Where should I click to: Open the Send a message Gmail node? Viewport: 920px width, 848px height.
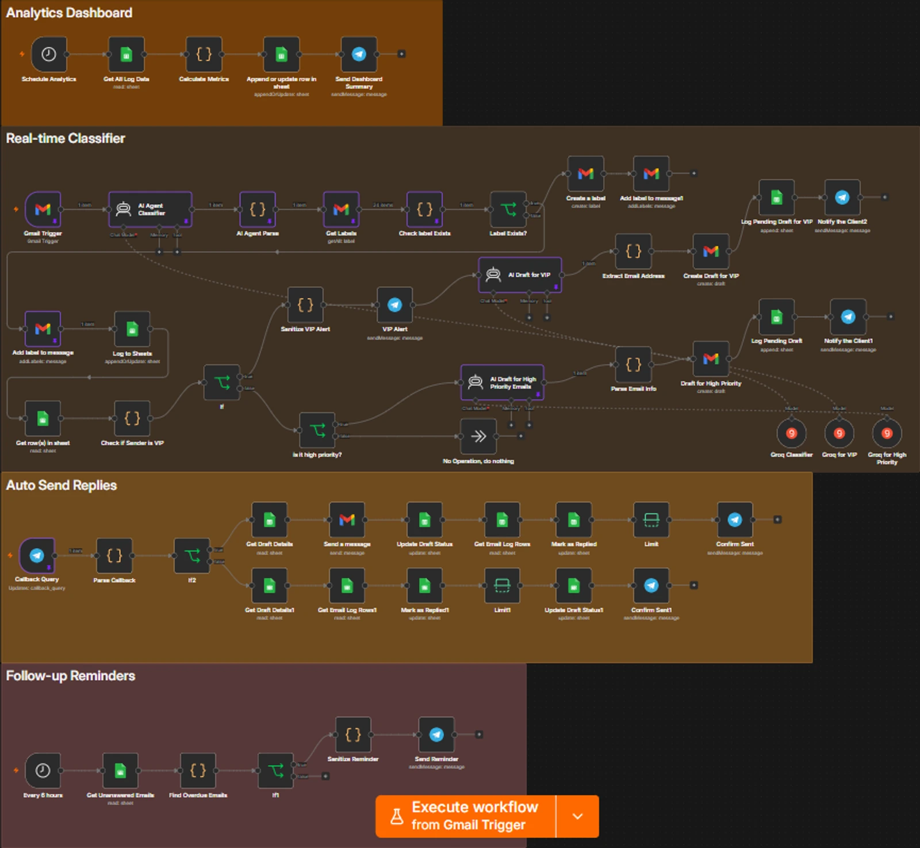[x=347, y=520]
